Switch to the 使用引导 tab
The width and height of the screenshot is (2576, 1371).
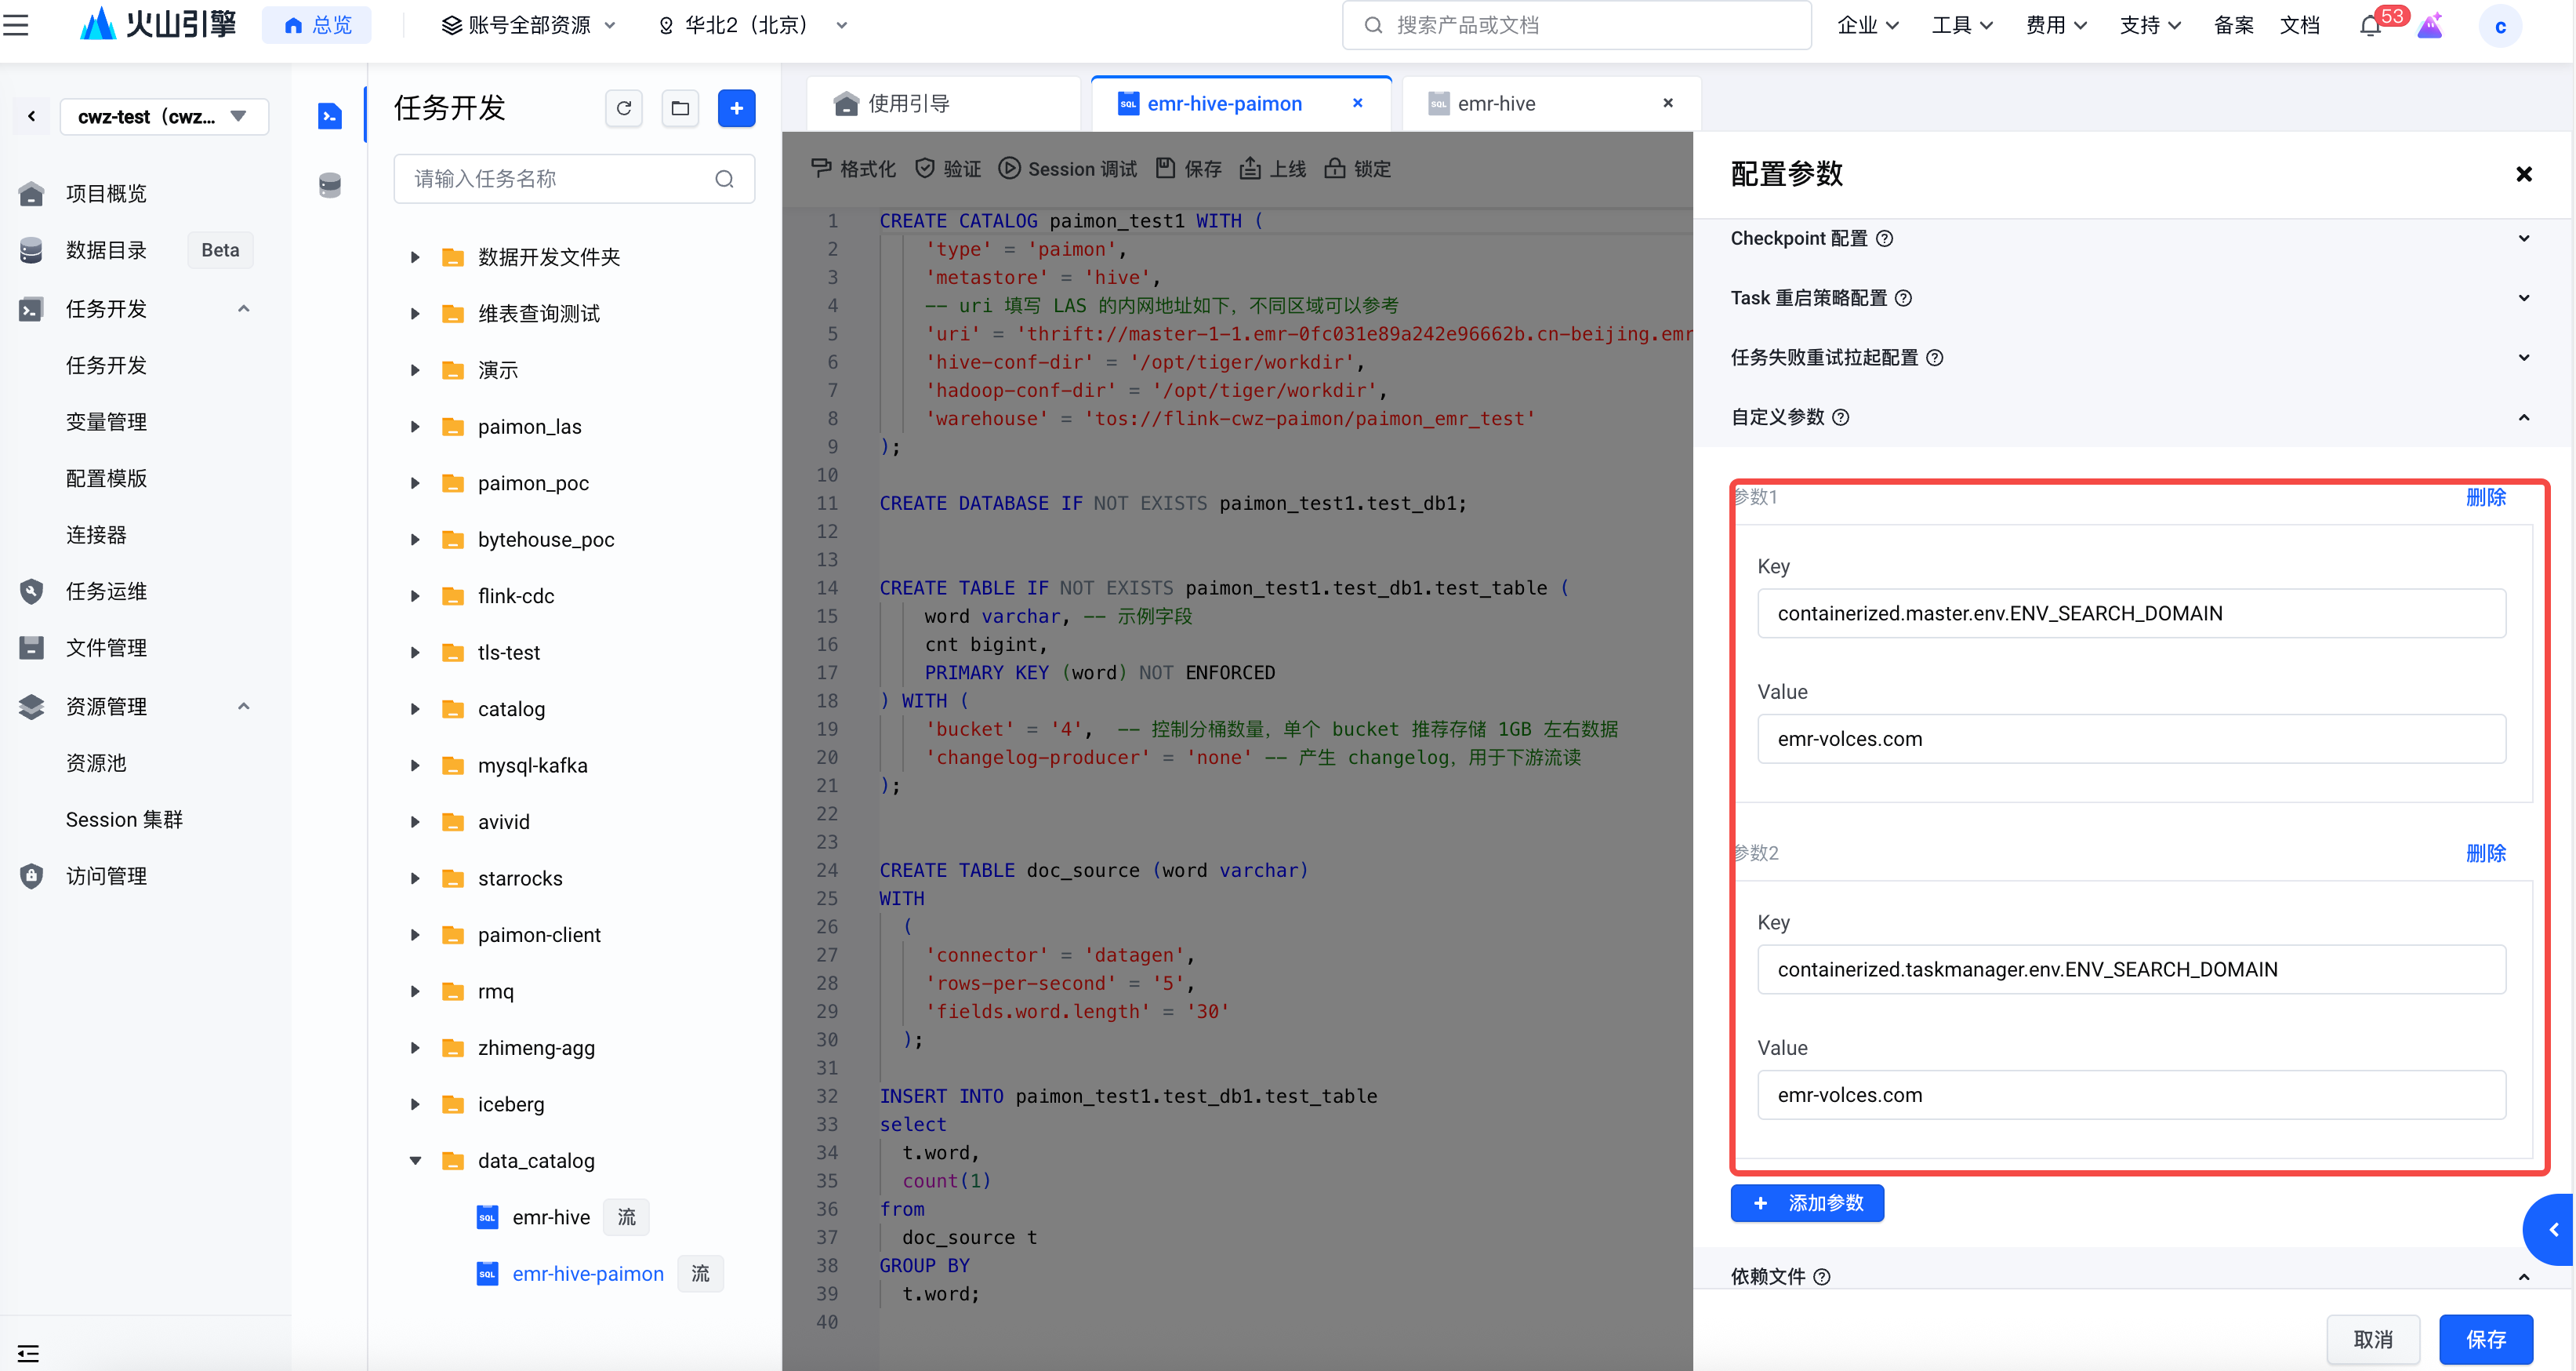tap(908, 104)
